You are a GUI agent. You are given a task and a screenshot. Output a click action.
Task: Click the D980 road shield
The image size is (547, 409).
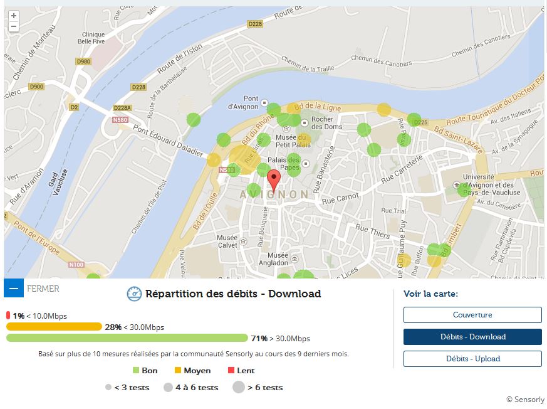coord(83,61)
